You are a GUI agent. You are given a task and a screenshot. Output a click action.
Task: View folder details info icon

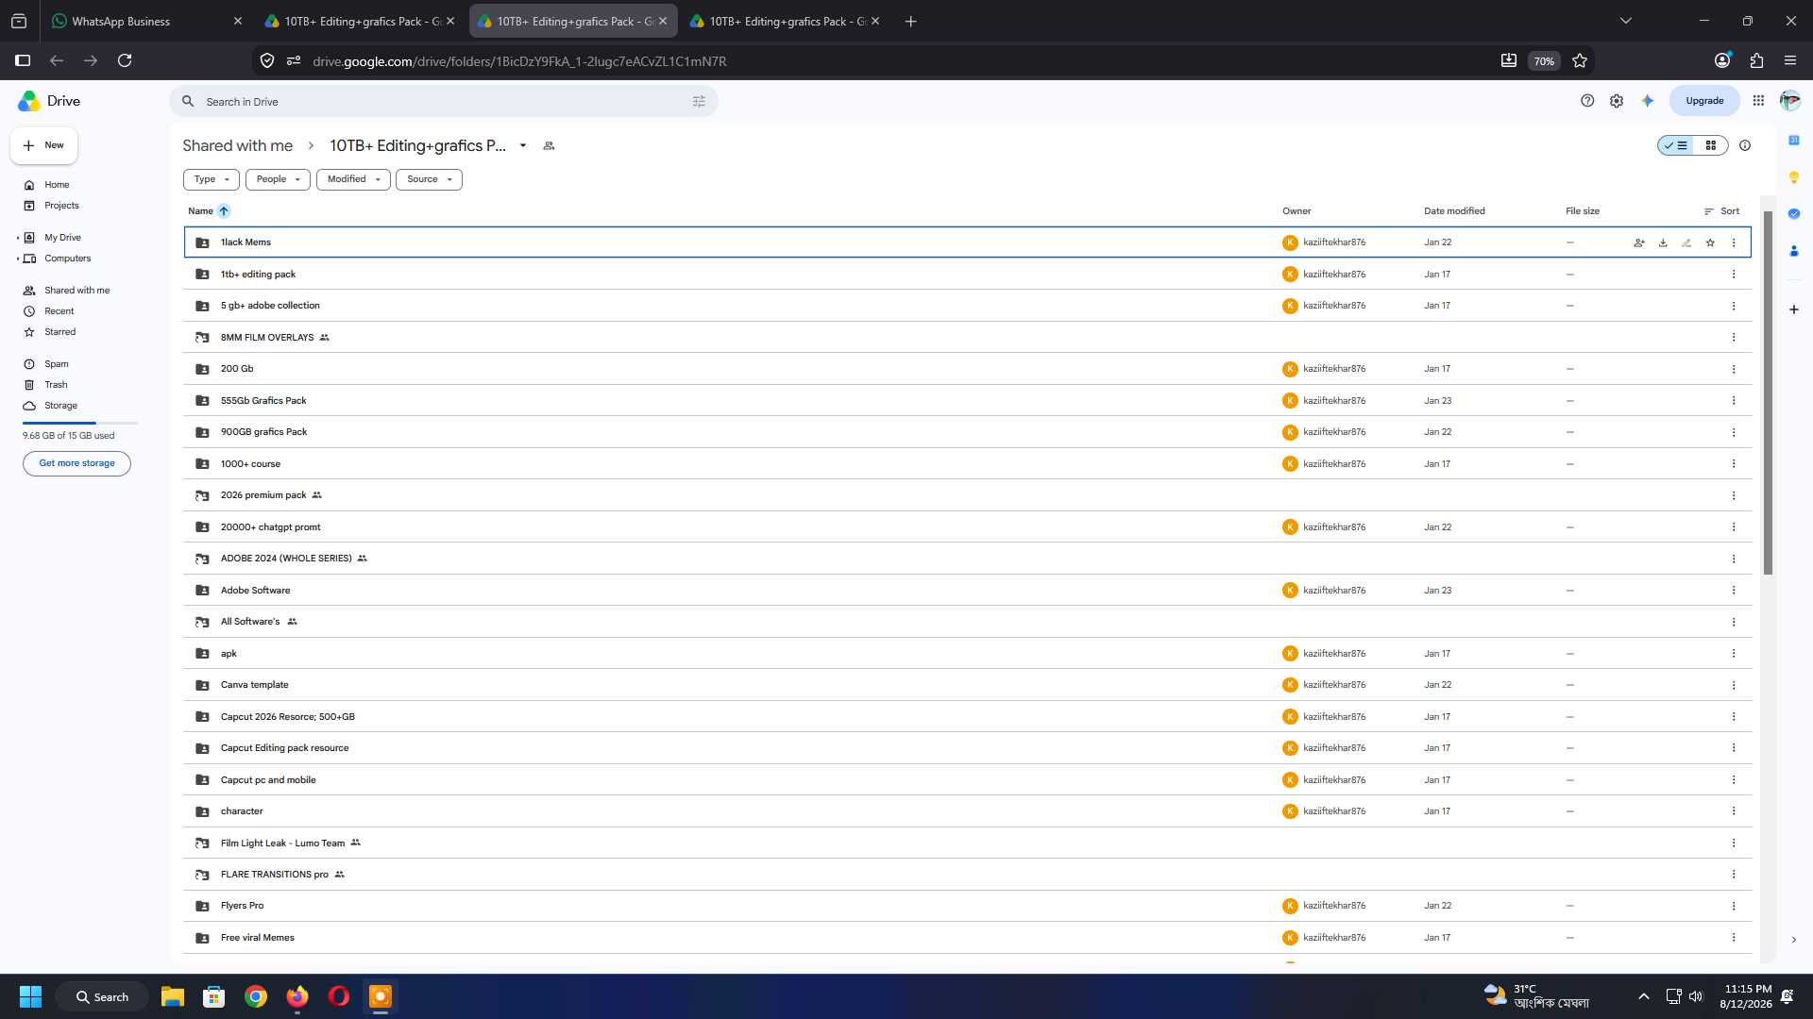point(1745,145)
